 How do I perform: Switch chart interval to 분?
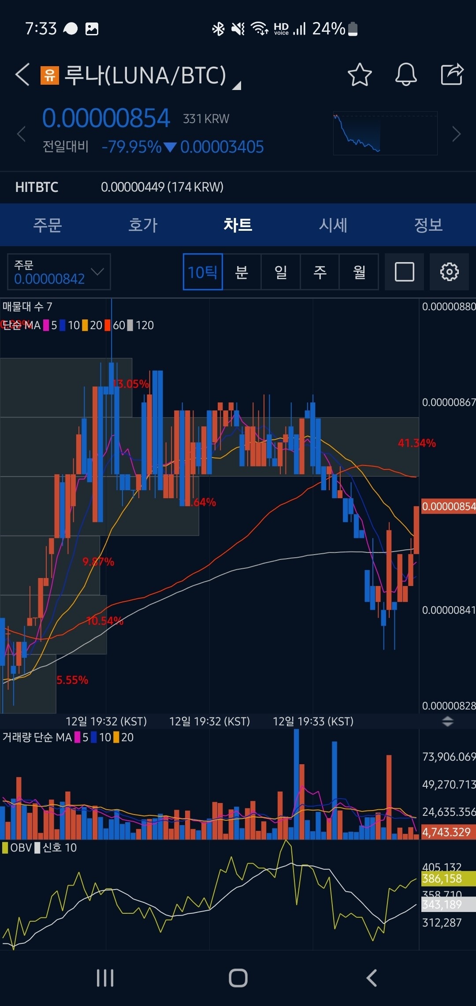[x=242, y=272]
